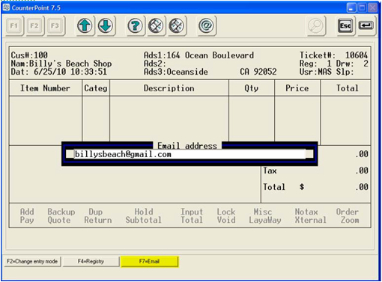Click Ads1:164 Ocean Boulevard address line

(198, 55)
